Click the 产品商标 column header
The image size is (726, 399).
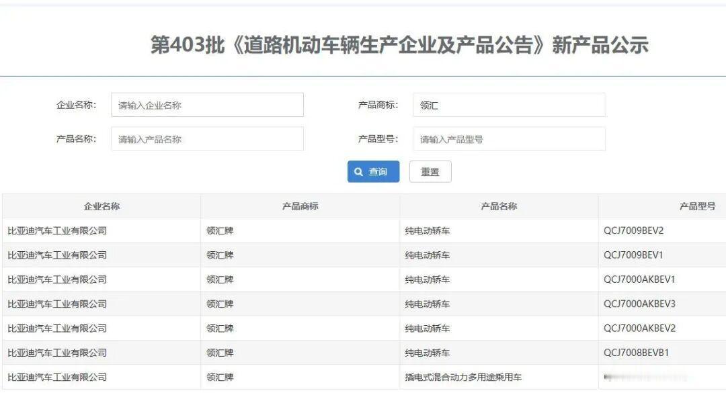(300, 206)
